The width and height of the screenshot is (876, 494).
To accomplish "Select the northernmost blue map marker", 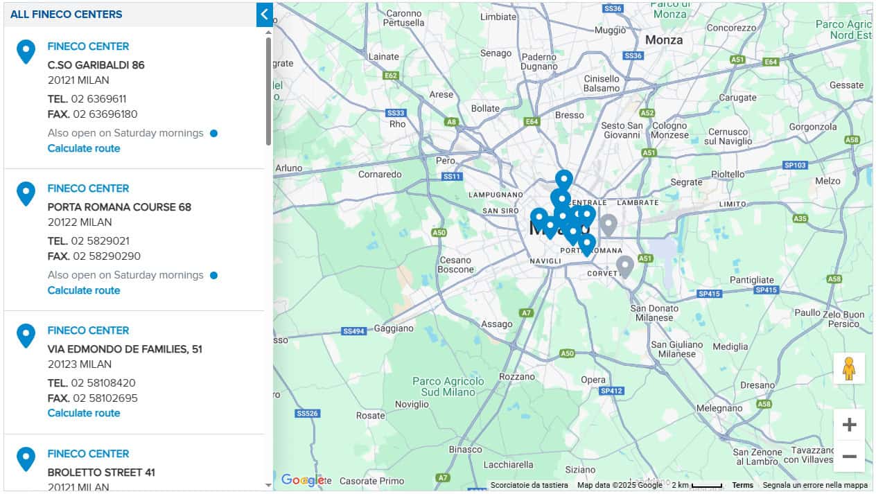I will coord(564,179).
